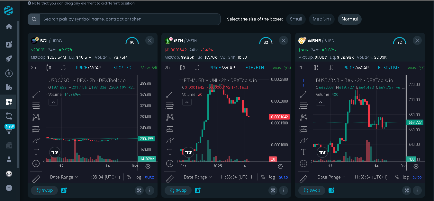The width and height of the screenshot is (434, 201).
Task: Click the plus circle icon in sidebar
Action: pyautogui.click(x=9, y=188)
